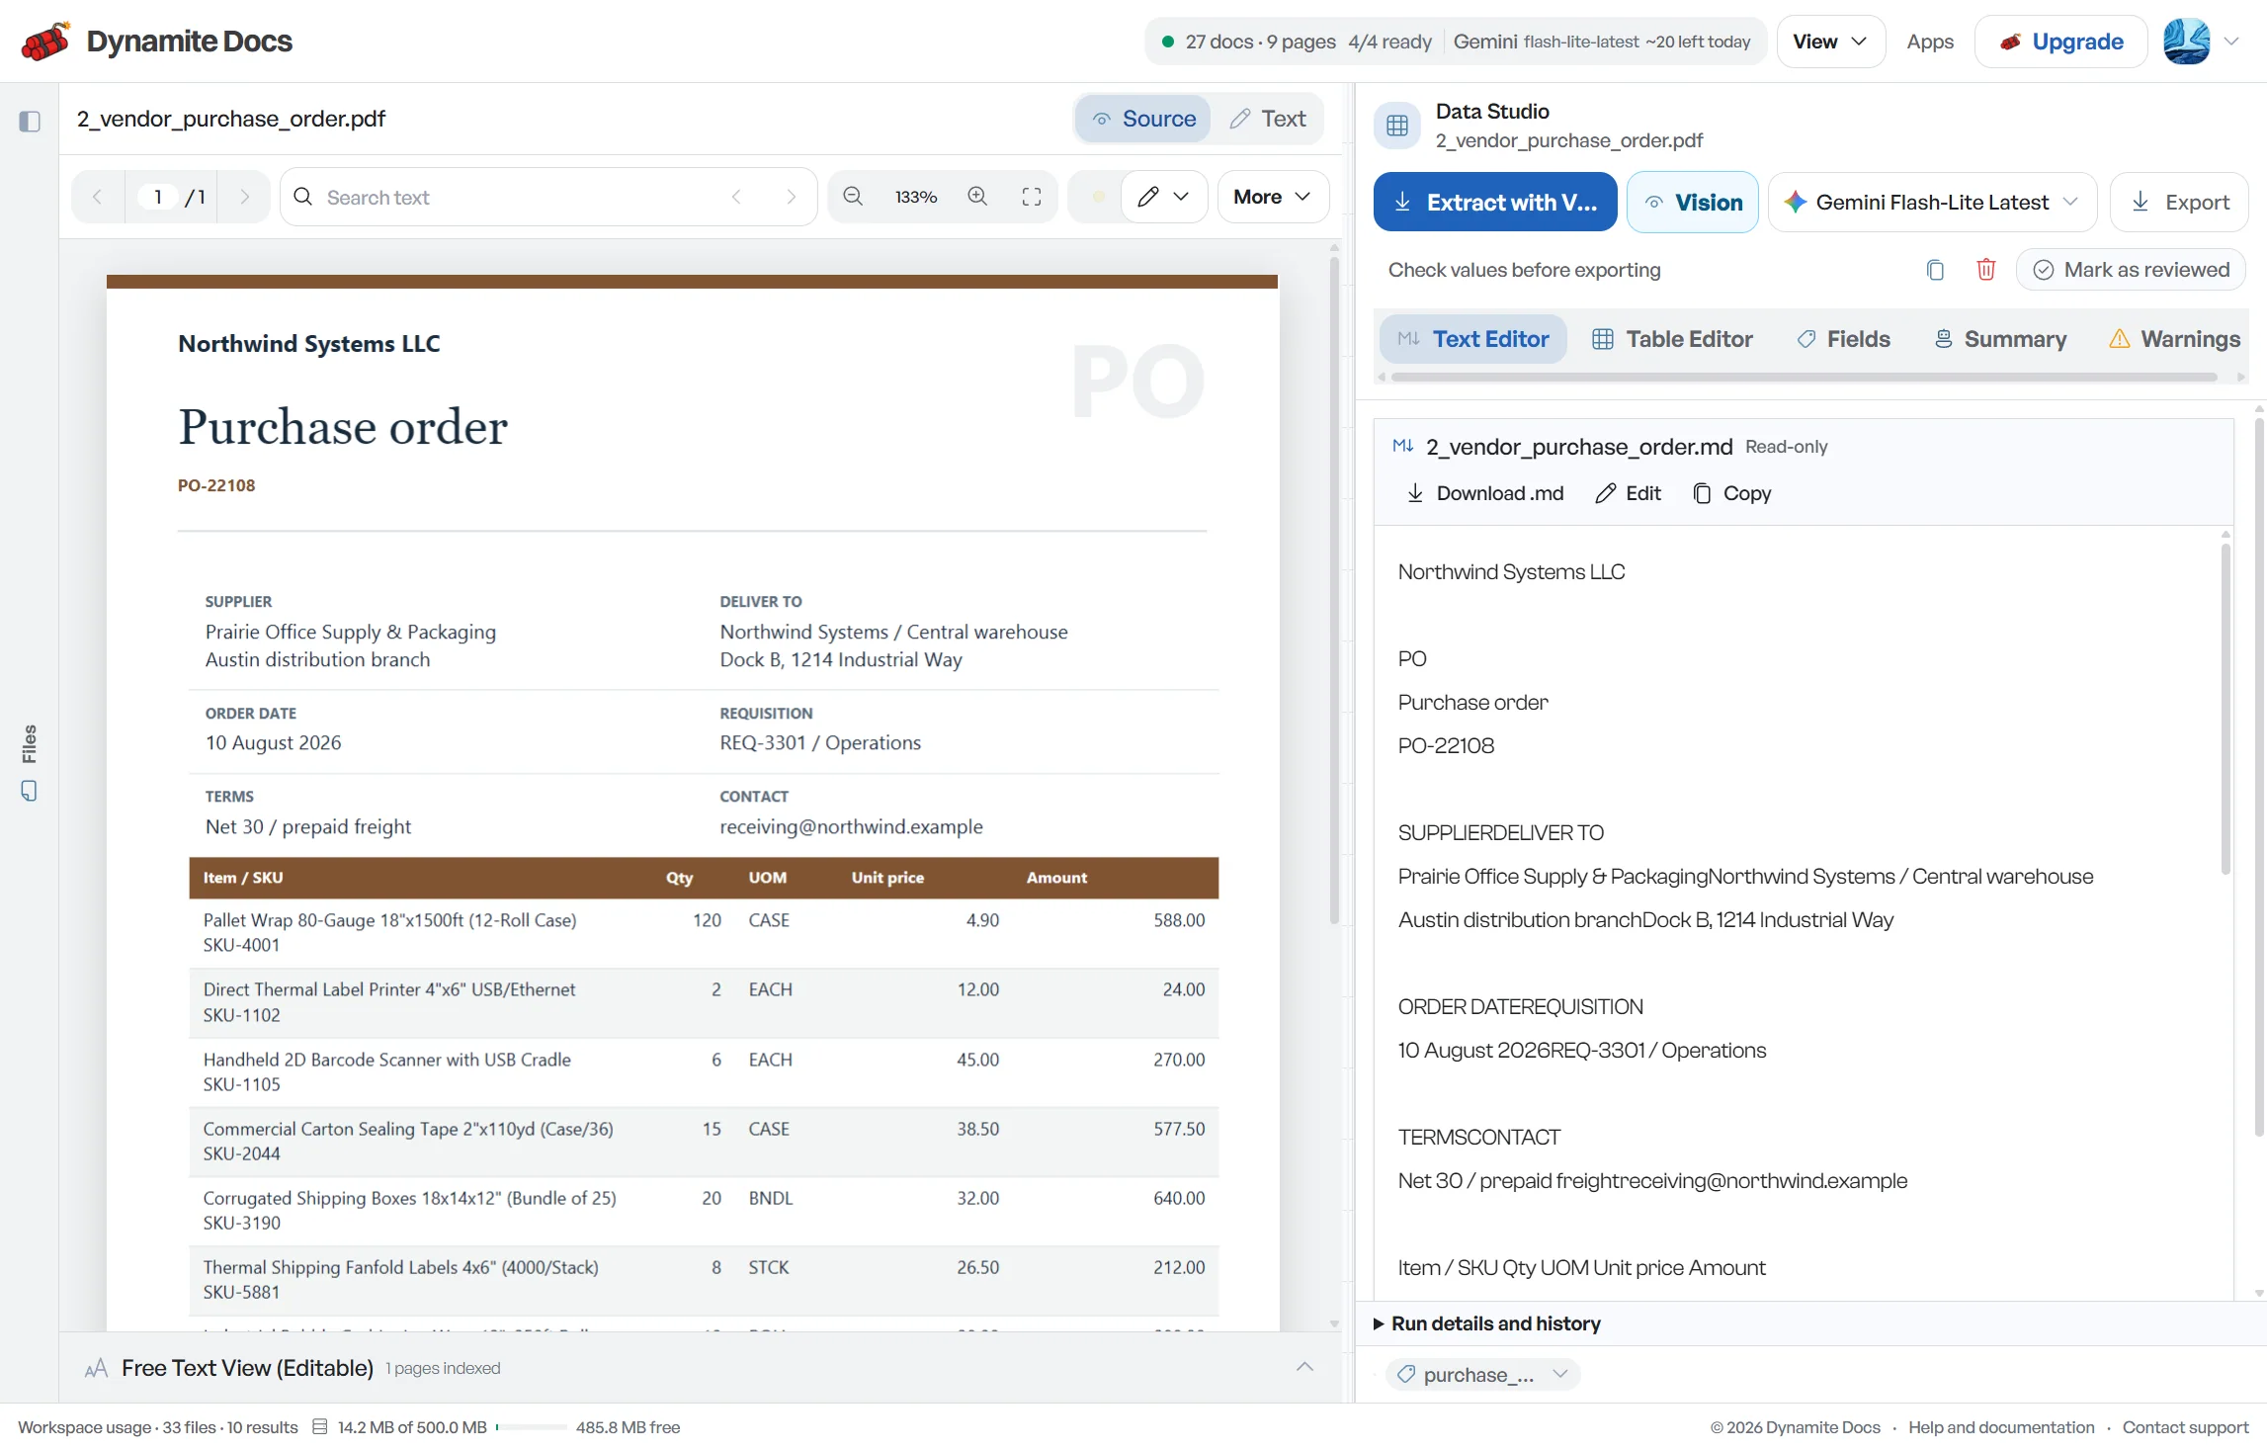This screenshot has width=2267, height=1450.
Task: Open Apps in top bar
Action: [x=1930, y=42]
